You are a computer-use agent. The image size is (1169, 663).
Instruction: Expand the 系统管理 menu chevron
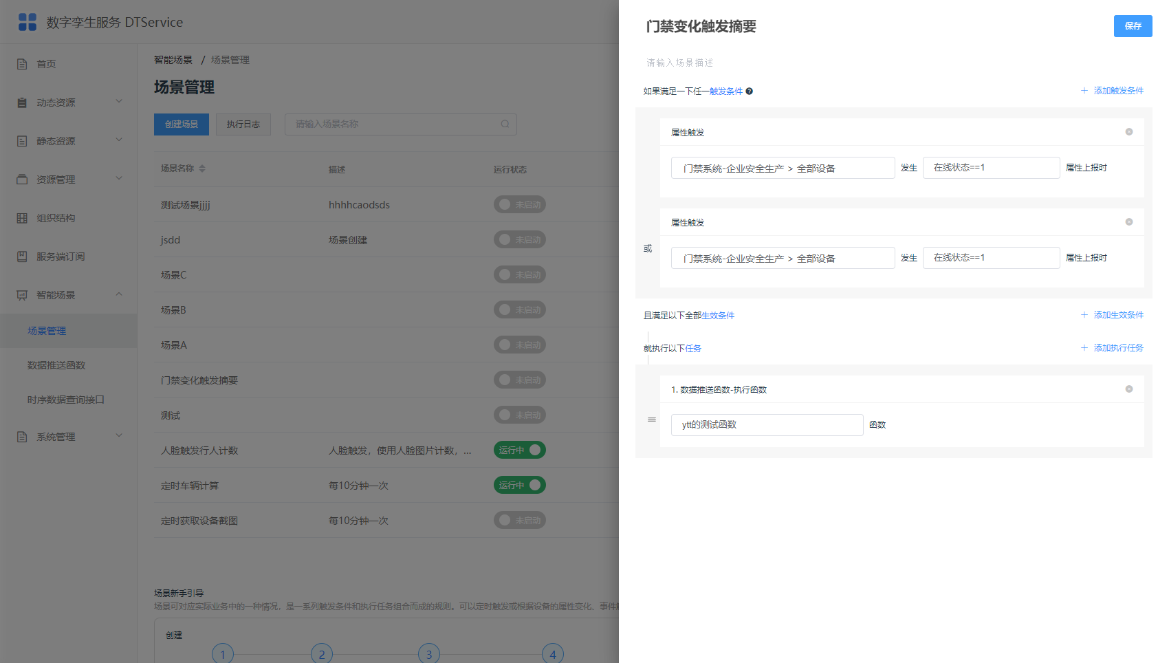[x=119, y=435]
